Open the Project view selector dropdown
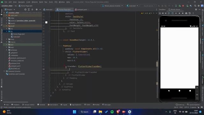The height and width of the screenshot is (115, 204). point(10,10)
